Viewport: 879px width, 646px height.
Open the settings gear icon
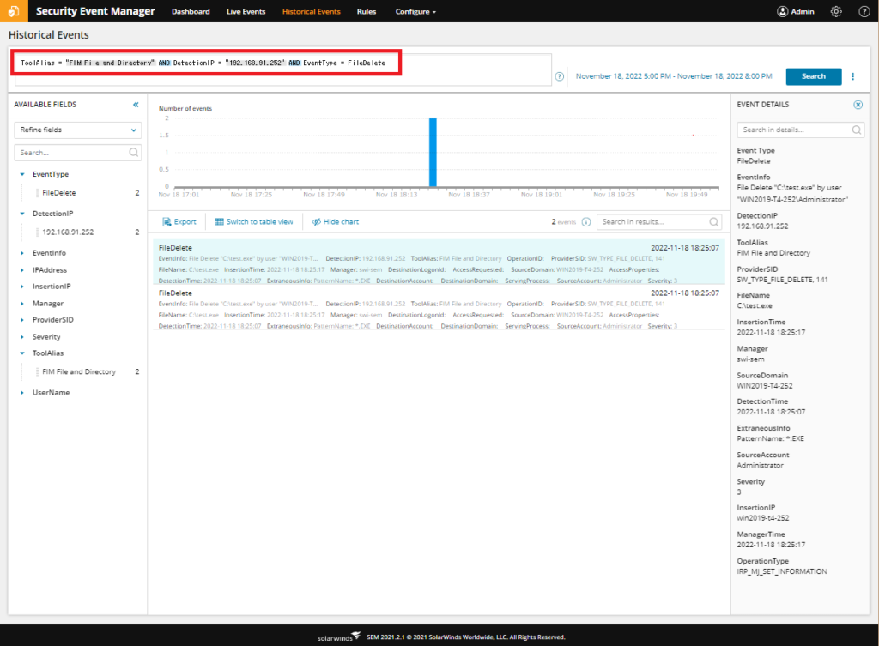tap(836, 11)
